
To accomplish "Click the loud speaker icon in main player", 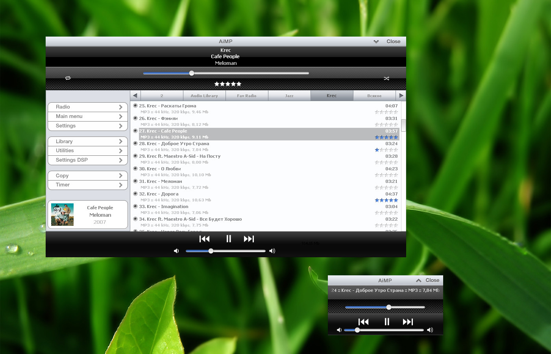I will point(272,251).
